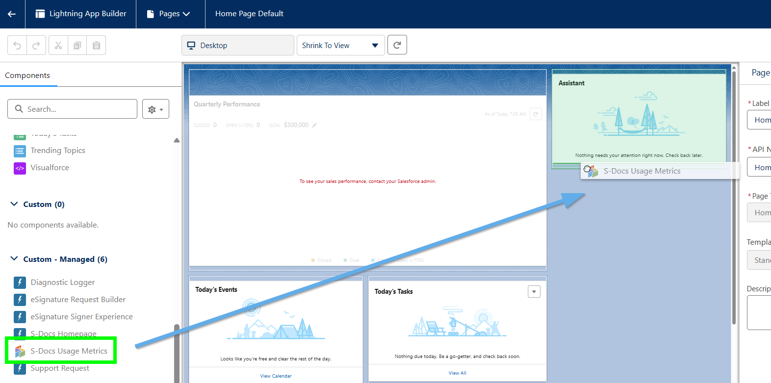Click the View Calendar link
This screenshot has height=383, width=771.
click(276, 376)
